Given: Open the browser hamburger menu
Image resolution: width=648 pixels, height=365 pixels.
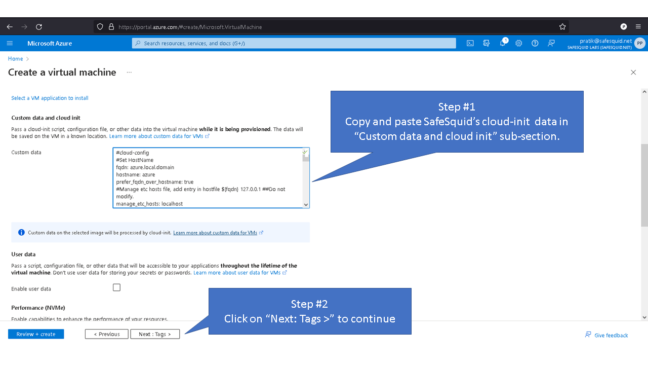Looking at the screenshot, I should [x=638, y=27].
